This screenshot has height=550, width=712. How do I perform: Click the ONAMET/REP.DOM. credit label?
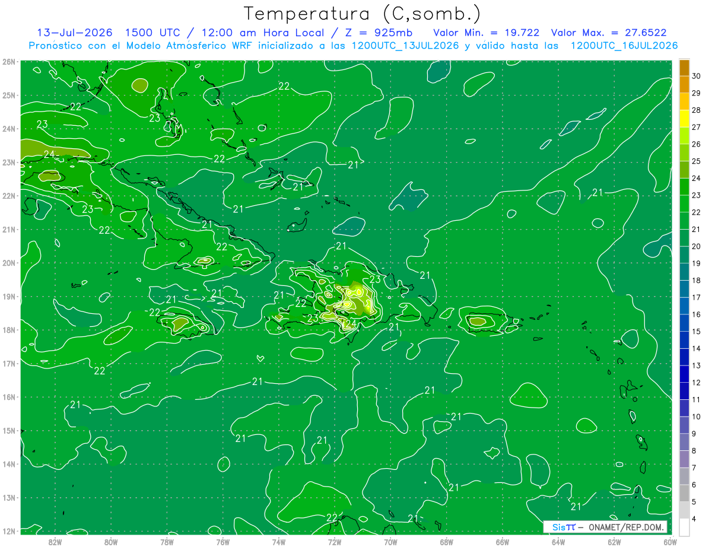click(627, 527)
